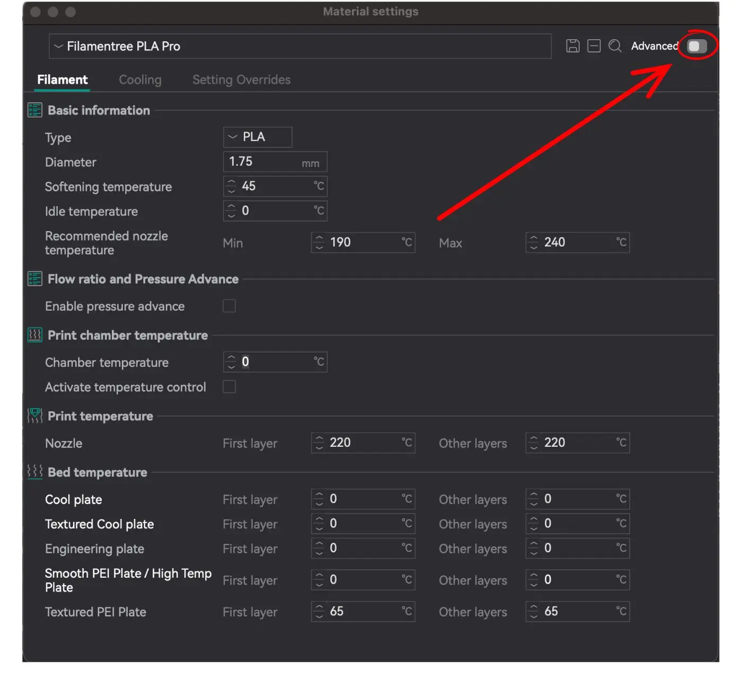Image resolution: width=742 pixels, height=680 pixels.
Task: Click Engineering plate Other layers field
Action: (x=578, y=548)
